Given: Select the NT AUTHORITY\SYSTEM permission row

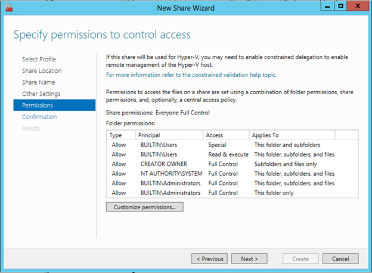Looking at the screenshot, I should (x=172, y=173).
